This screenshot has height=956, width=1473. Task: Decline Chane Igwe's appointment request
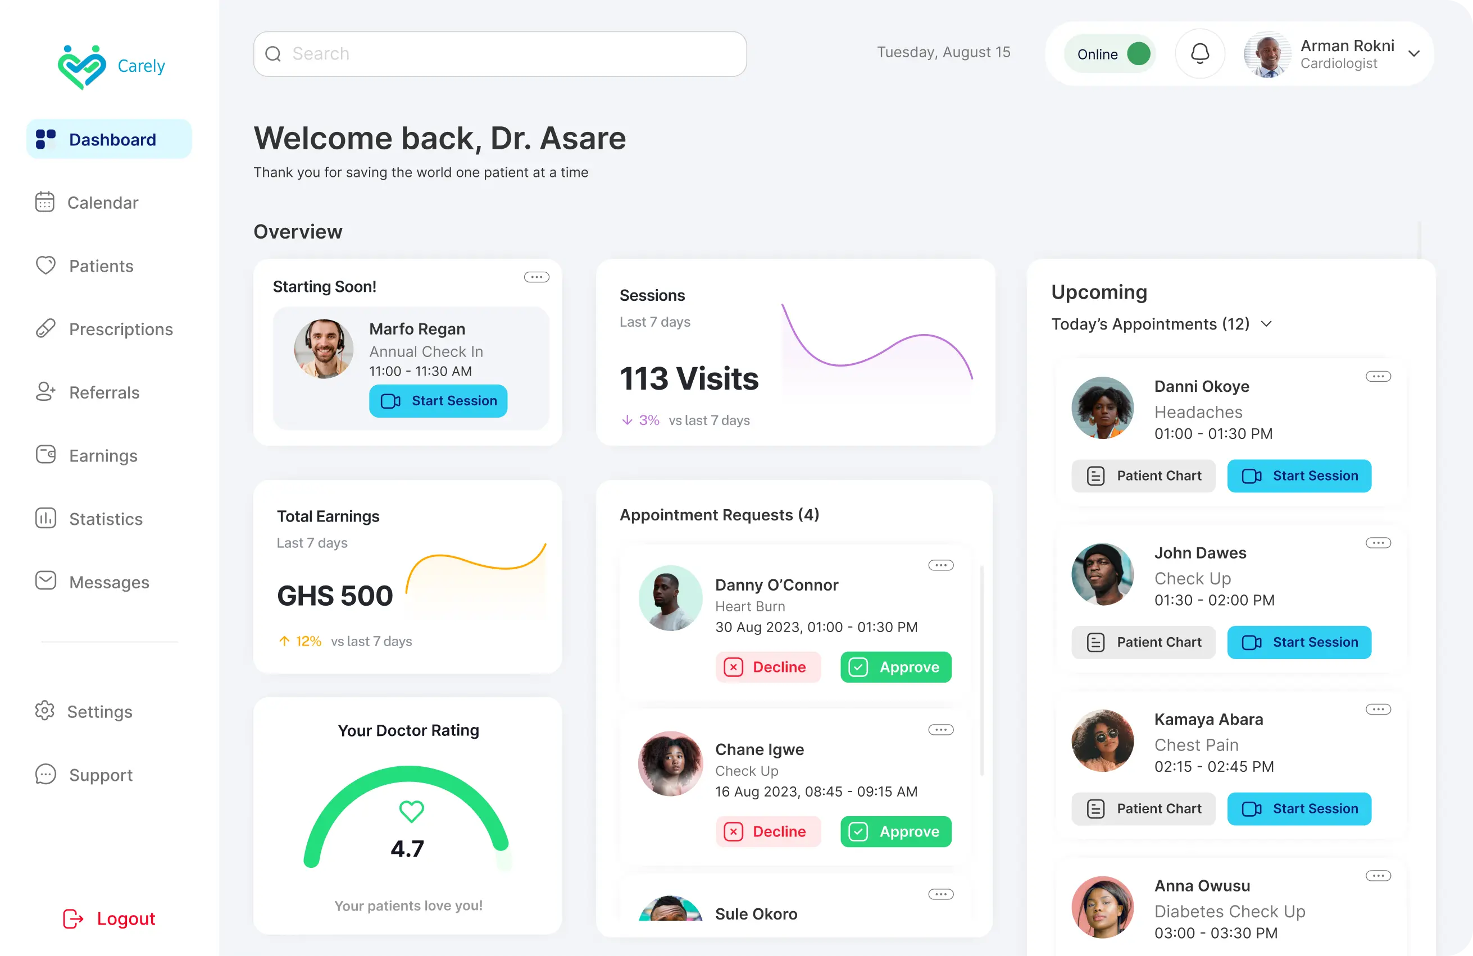(x=768, y=832)
